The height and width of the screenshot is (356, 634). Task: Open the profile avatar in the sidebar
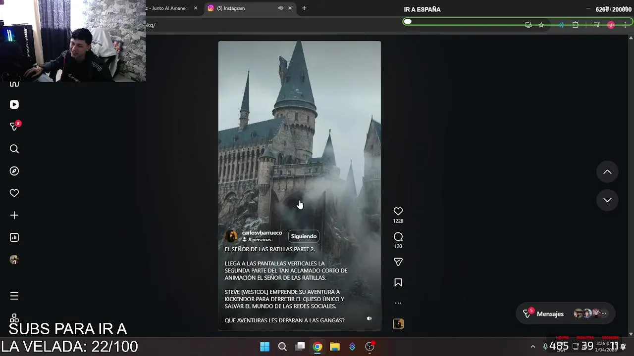pyautogui.click(x=14, y=260)
